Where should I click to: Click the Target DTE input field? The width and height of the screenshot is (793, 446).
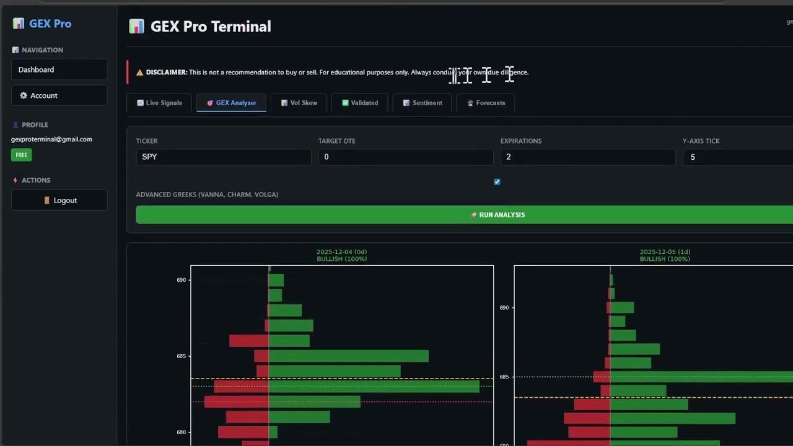(x=406, y=157)
